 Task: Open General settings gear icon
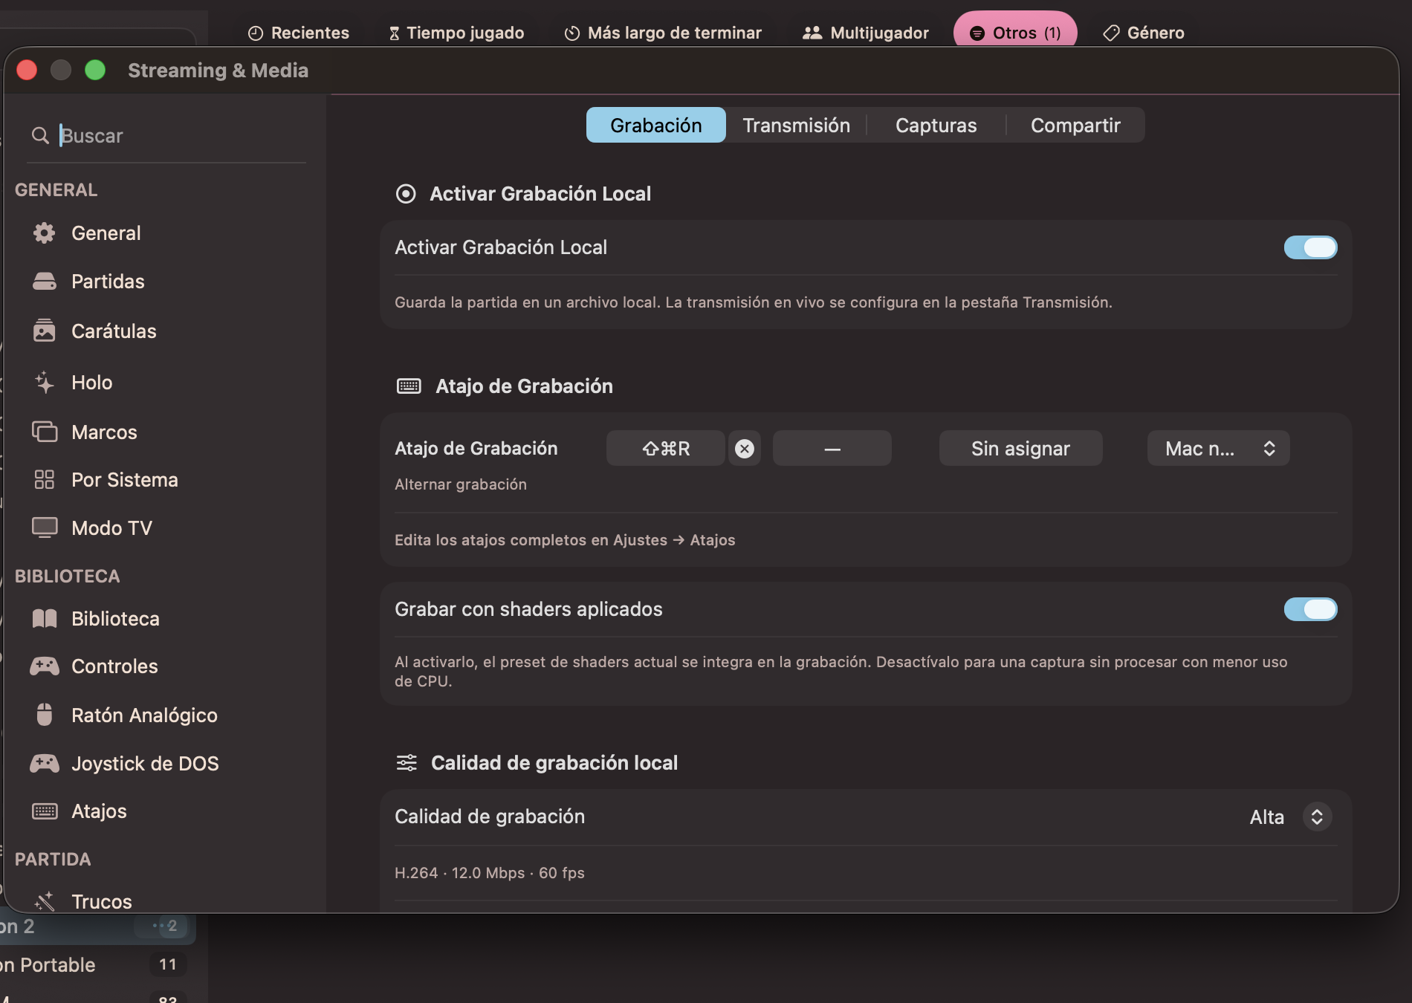point(45,233)
